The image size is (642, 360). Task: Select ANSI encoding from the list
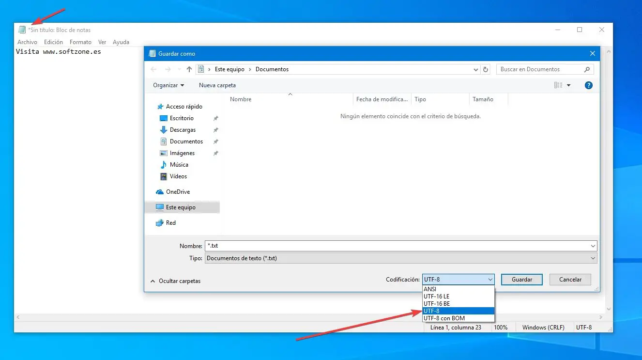click(x=458, y=289)
